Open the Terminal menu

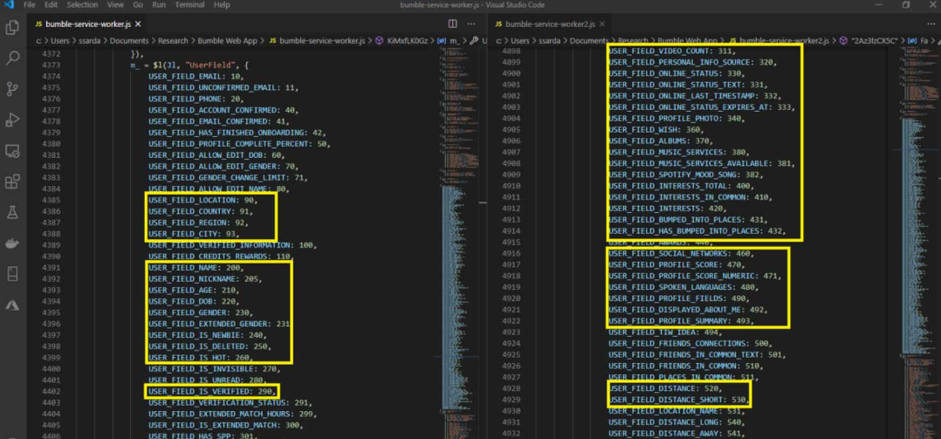189,5
